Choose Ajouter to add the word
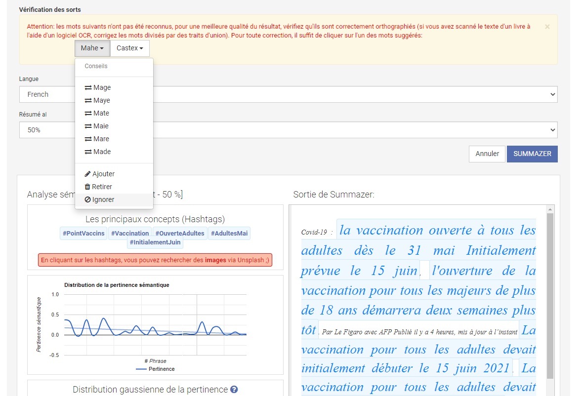This screenshot has width=584, height=396. 114,174
